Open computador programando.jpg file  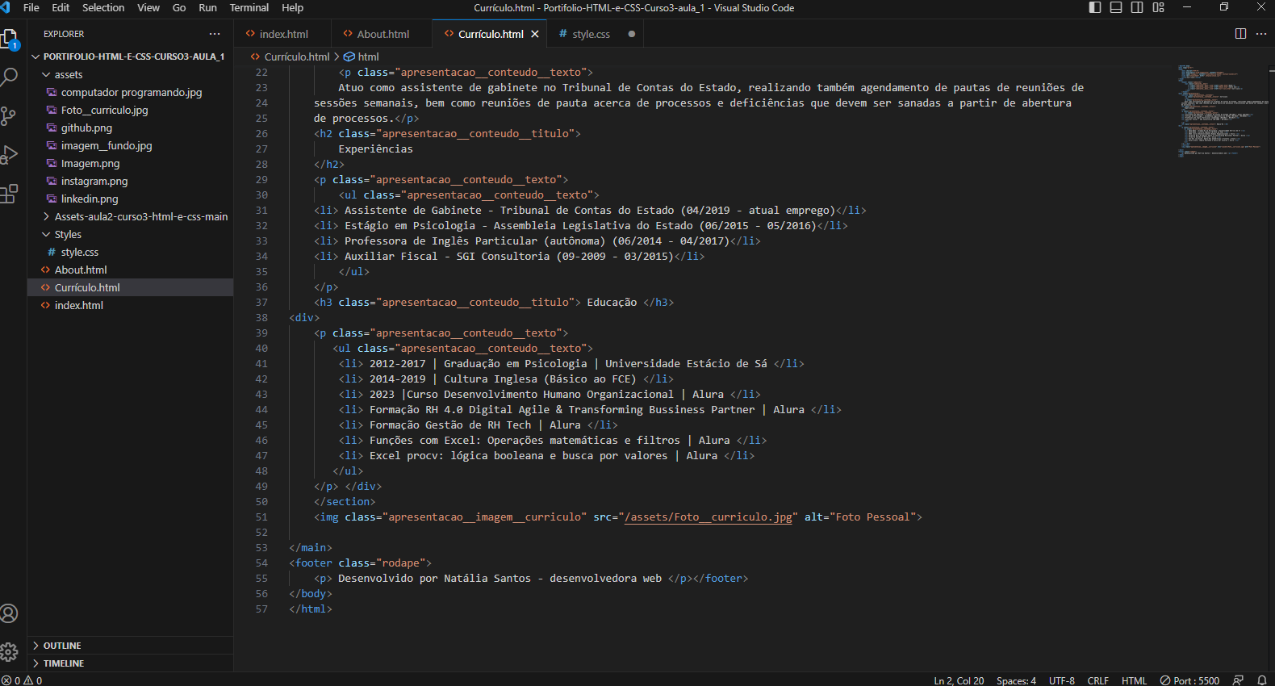[130, 92]
